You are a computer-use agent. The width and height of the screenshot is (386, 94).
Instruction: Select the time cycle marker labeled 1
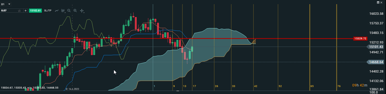pyautogui.click(x=154, y=86)
